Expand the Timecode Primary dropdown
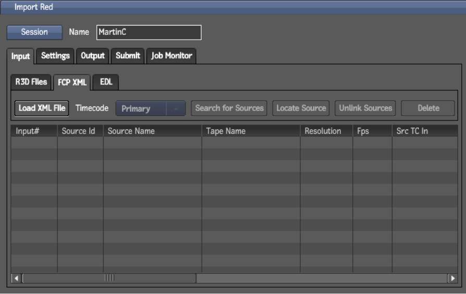 pos(150,108)
